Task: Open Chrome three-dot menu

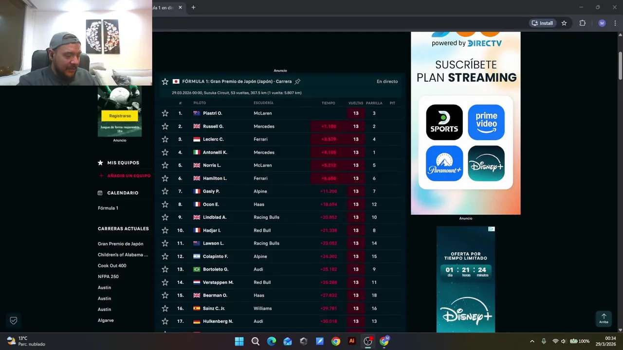Action: tap(615, 23)
